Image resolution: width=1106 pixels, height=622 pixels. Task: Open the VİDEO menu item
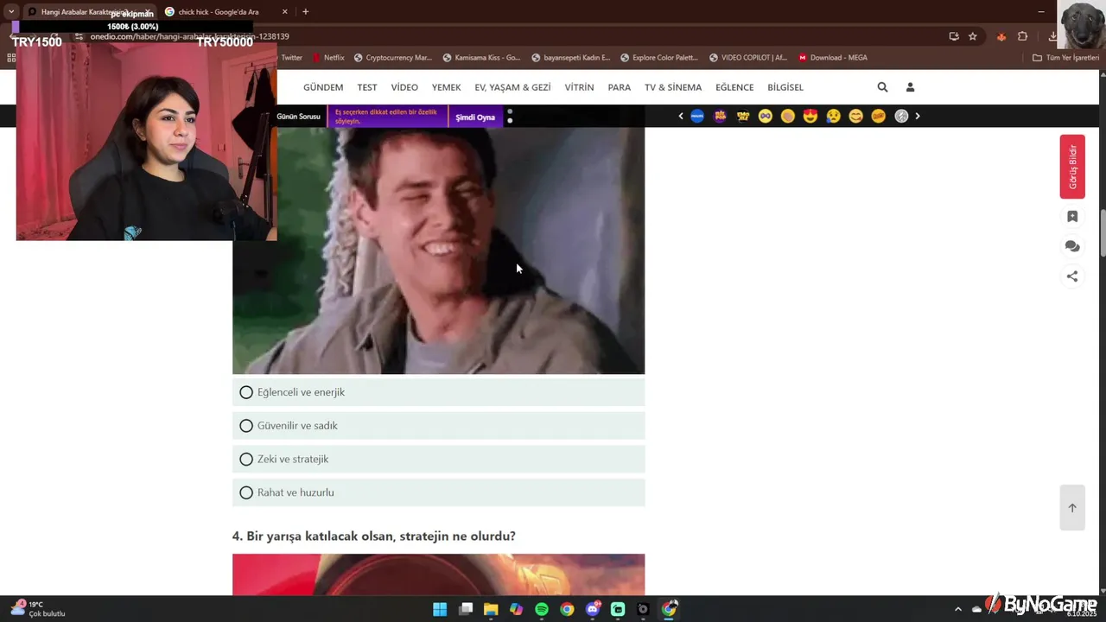pyautogui.click(x=404, y=87)
